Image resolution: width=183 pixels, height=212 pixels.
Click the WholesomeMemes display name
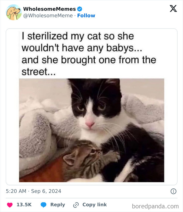(49, 9)
